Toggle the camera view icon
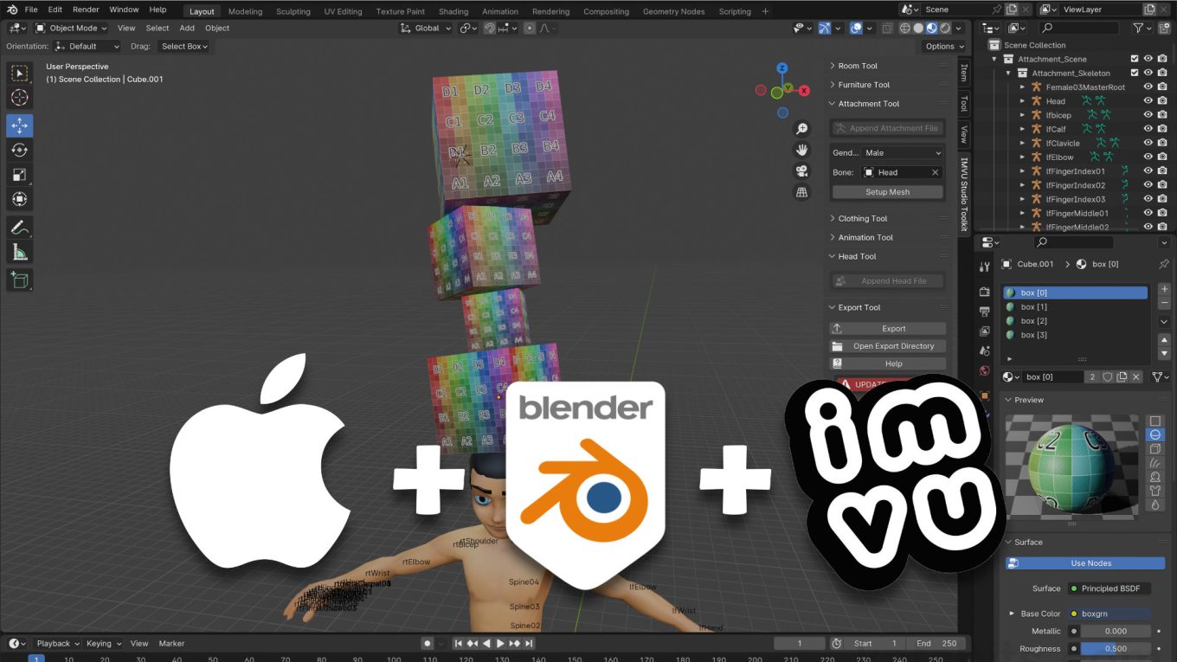This screenshot has height=662, width=1177. 802,170
